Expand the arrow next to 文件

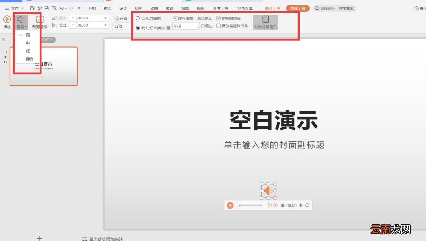coord(22,8)
